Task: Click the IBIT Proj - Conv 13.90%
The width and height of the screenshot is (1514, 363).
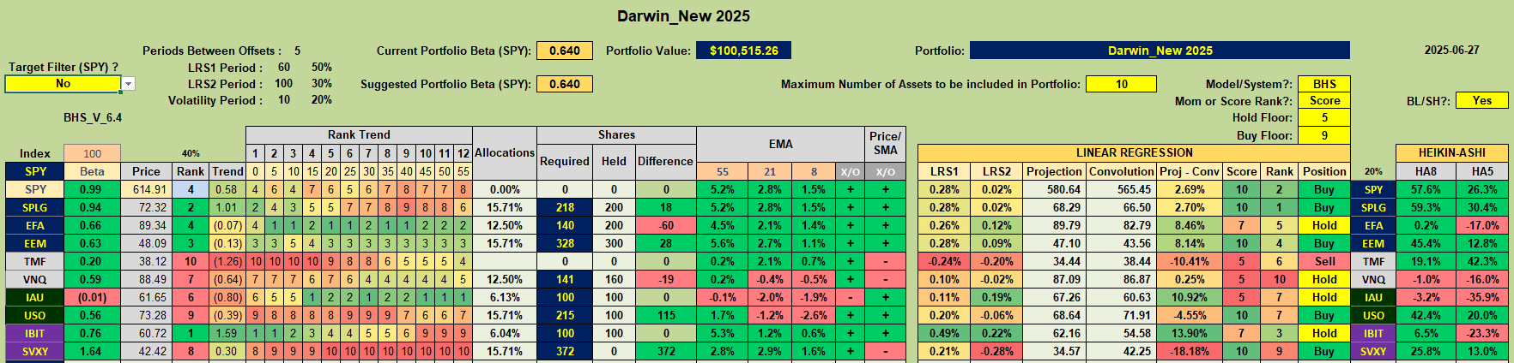Action: [x=1190, y=333]
